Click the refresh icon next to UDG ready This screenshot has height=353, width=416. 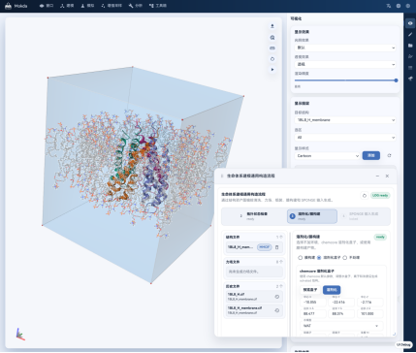pyautogui.click(x=365, y=196)
